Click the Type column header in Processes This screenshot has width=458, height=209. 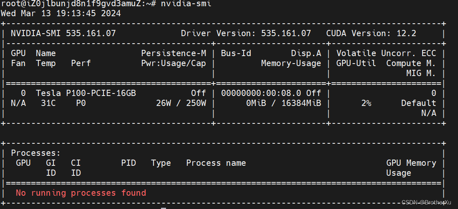click(x=161, y=163)
